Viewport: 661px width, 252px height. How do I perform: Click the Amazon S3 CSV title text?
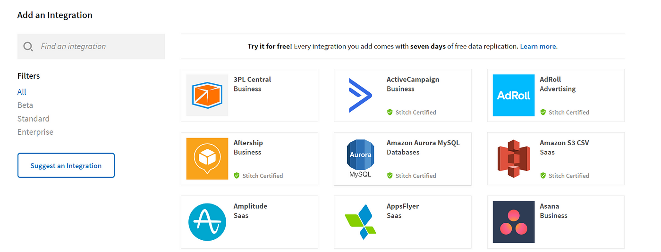[x=564, y=143]
